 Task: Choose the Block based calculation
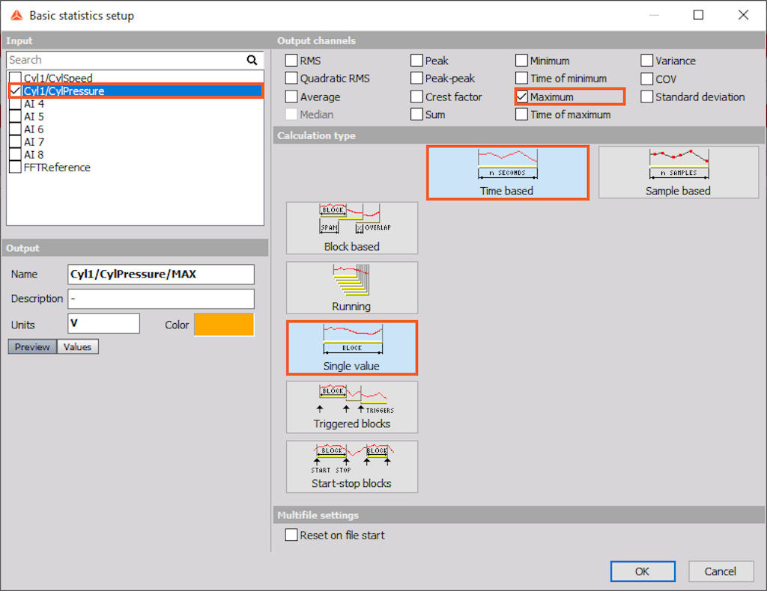coord(352,228)
